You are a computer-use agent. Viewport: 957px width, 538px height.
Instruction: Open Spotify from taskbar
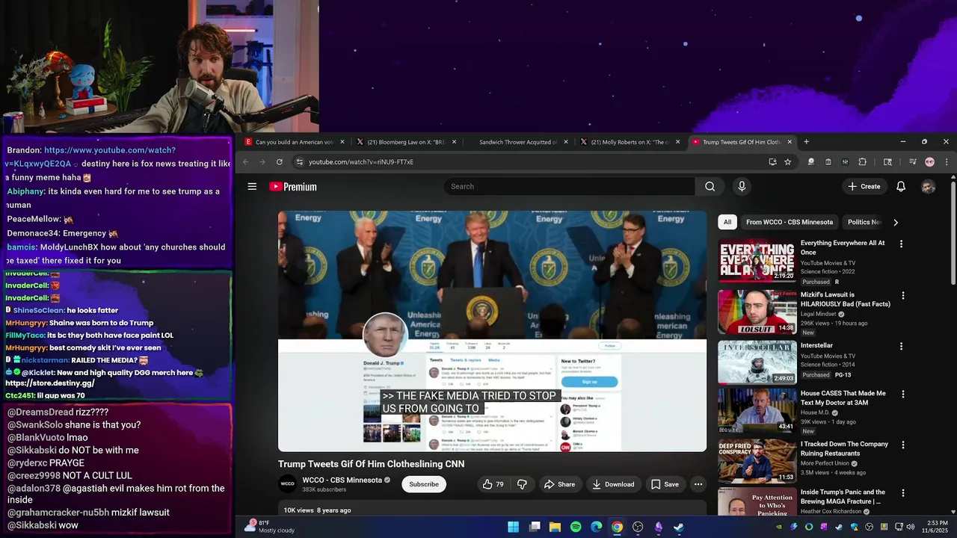576,527
